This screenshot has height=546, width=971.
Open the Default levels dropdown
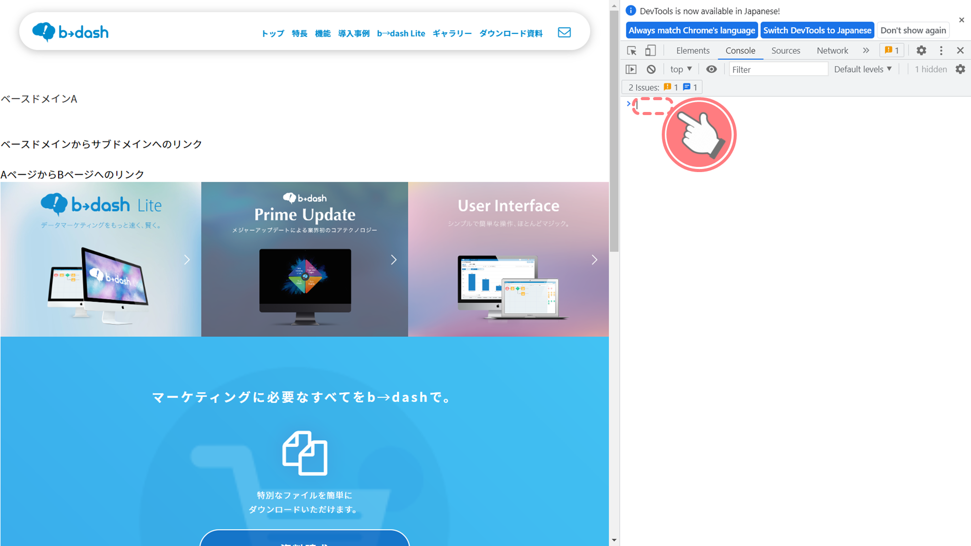[863, 69]
